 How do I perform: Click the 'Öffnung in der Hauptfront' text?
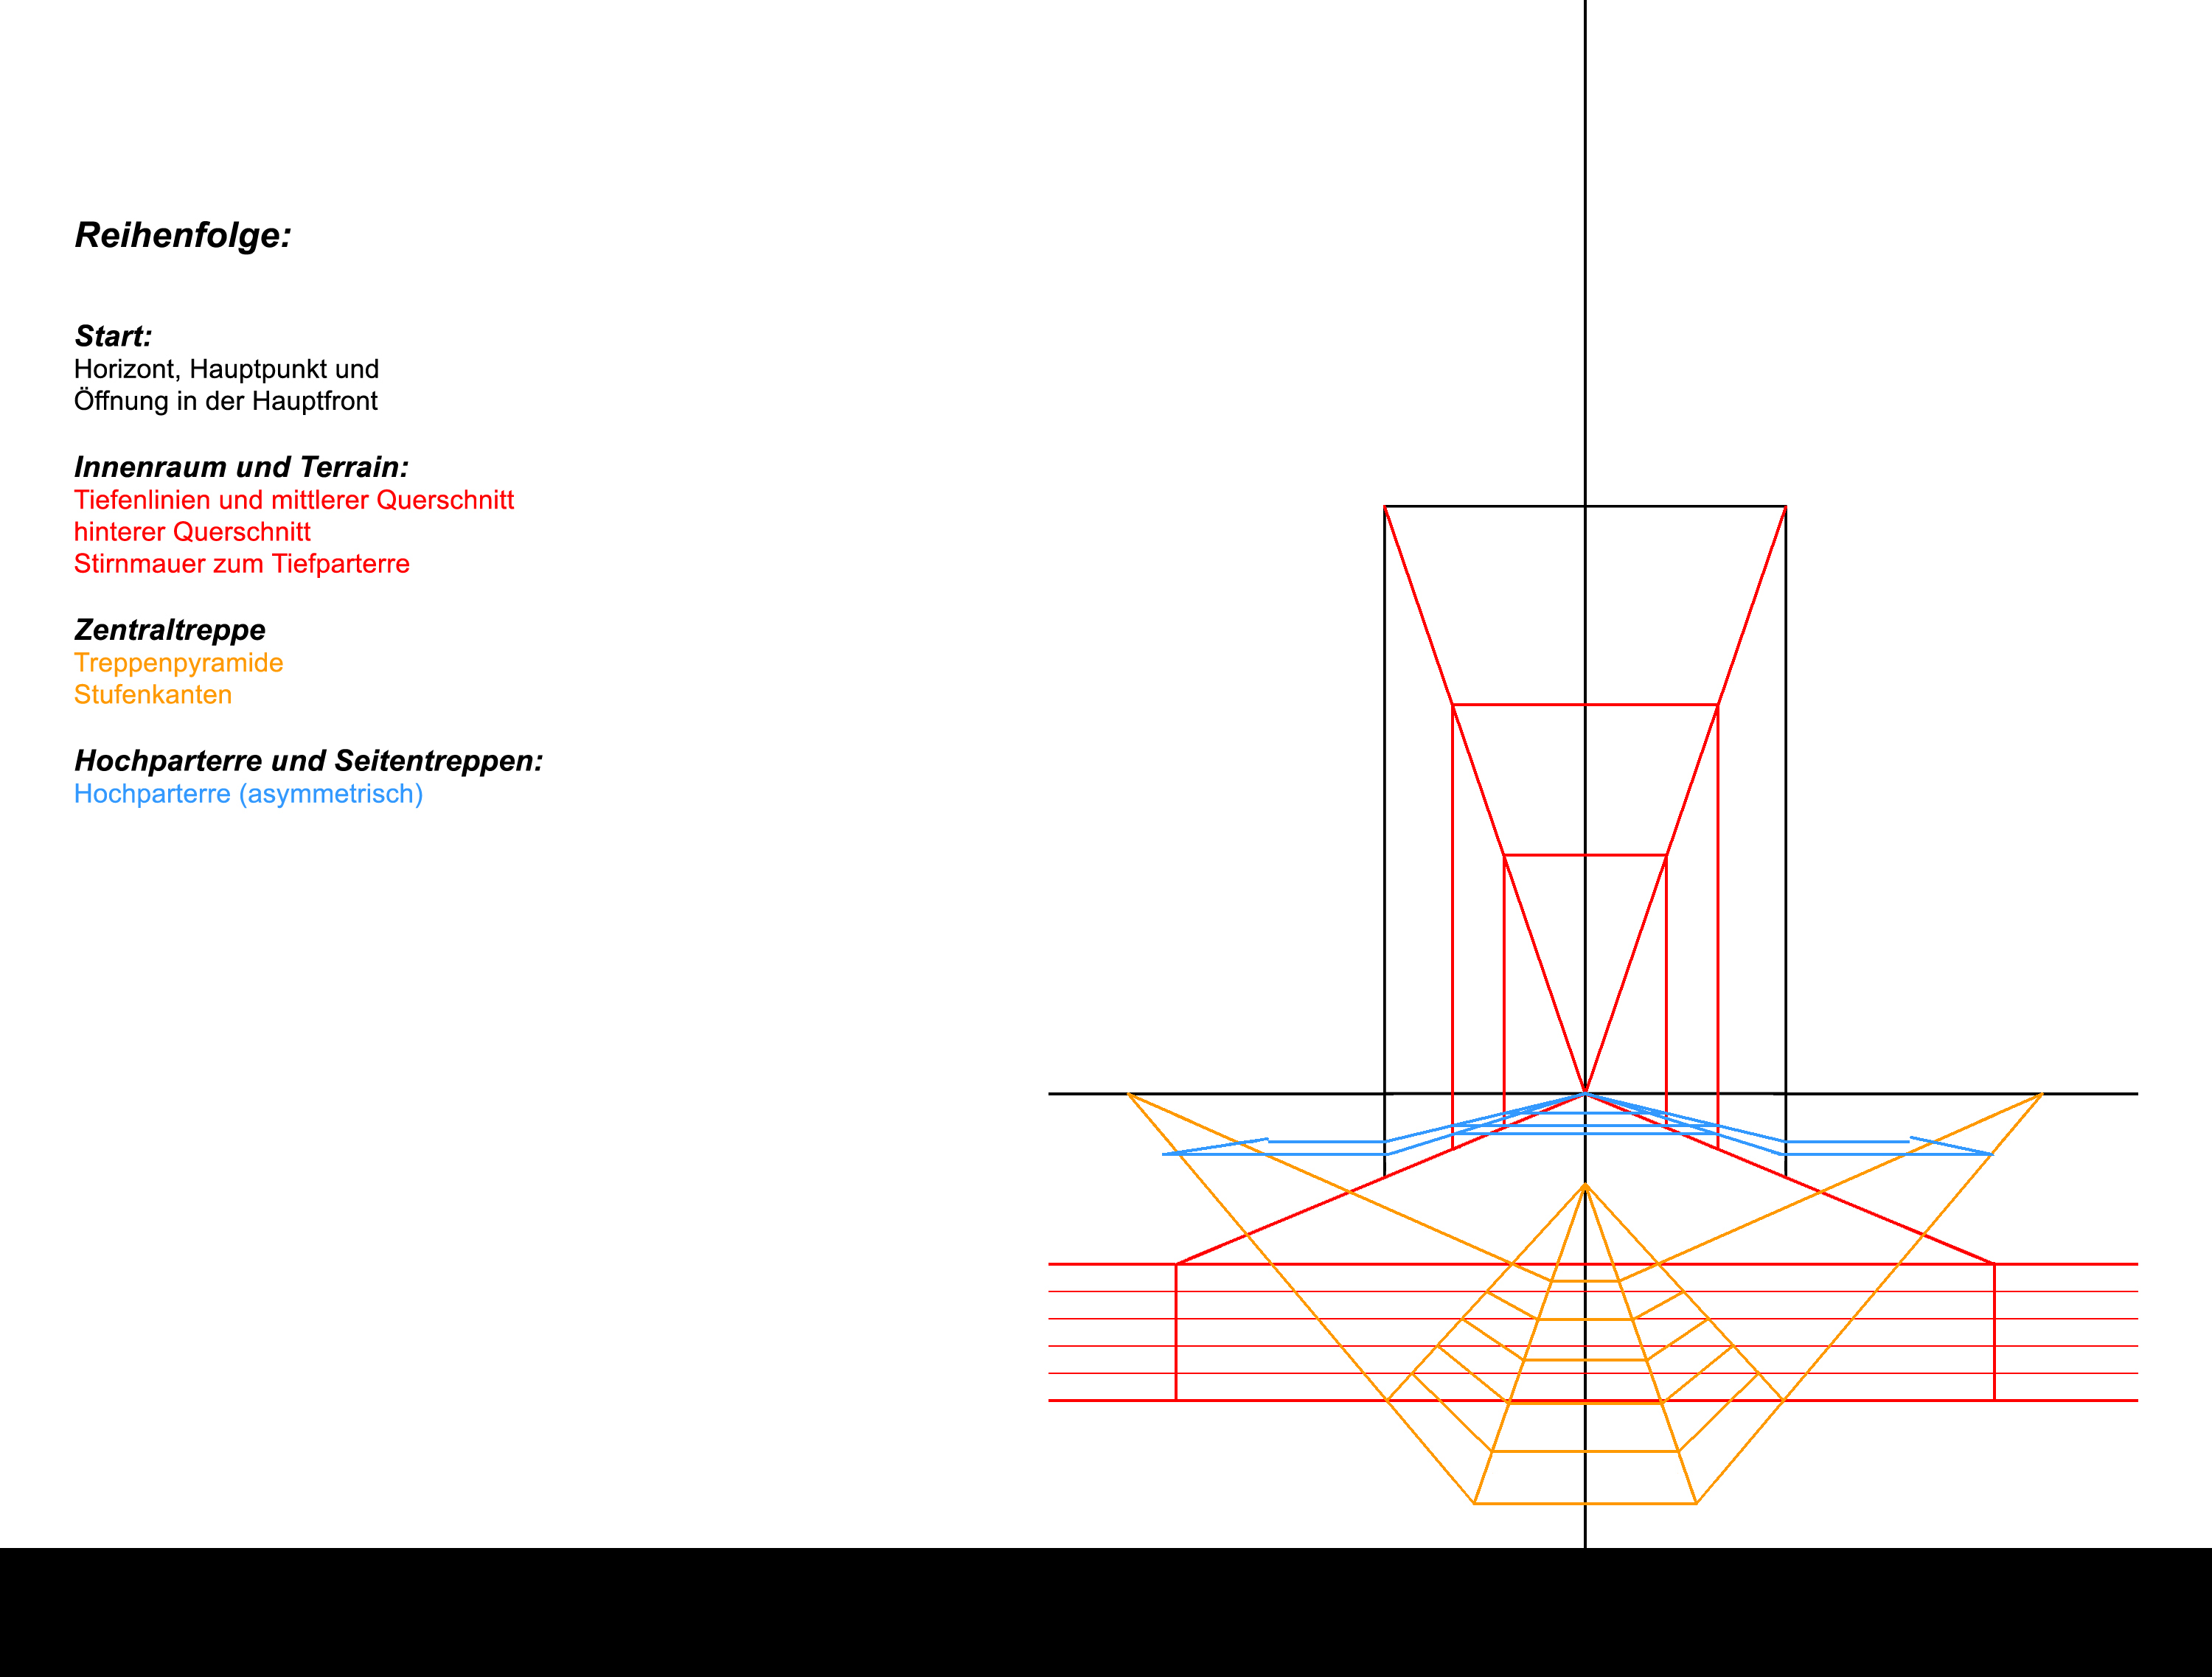pyautogui.click(x=225, y=401)
